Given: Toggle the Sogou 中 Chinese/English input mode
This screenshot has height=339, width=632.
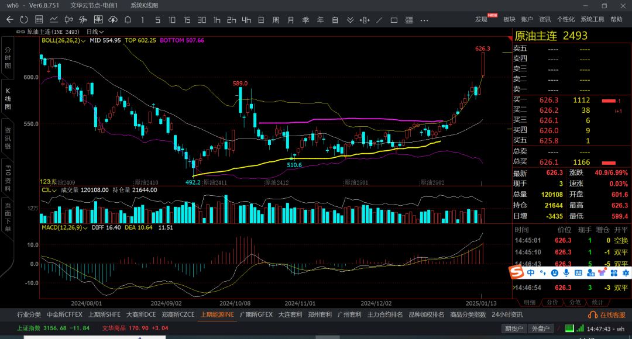Looking at the screenshot, I should click(x=531, y=272).
